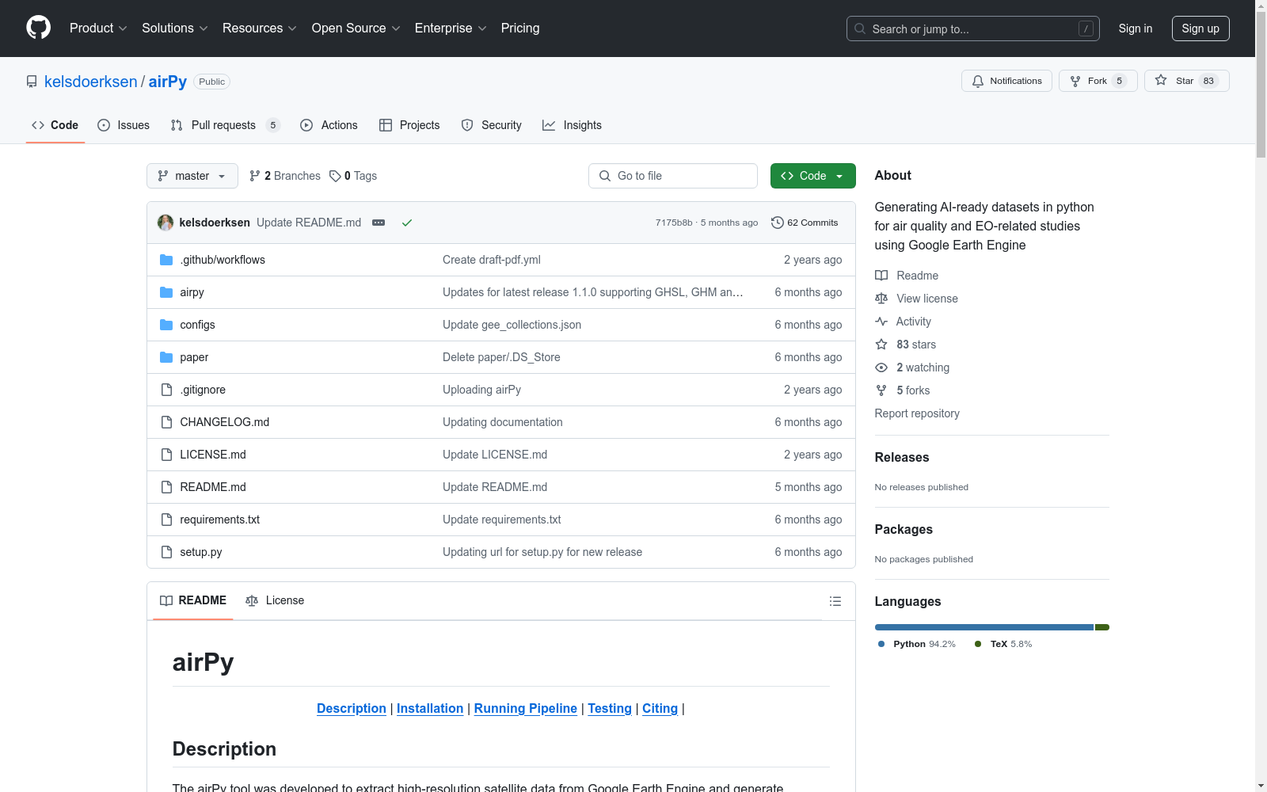Click the paper folder icon
Screen dimensions: 1267x792
click(166, 357)
